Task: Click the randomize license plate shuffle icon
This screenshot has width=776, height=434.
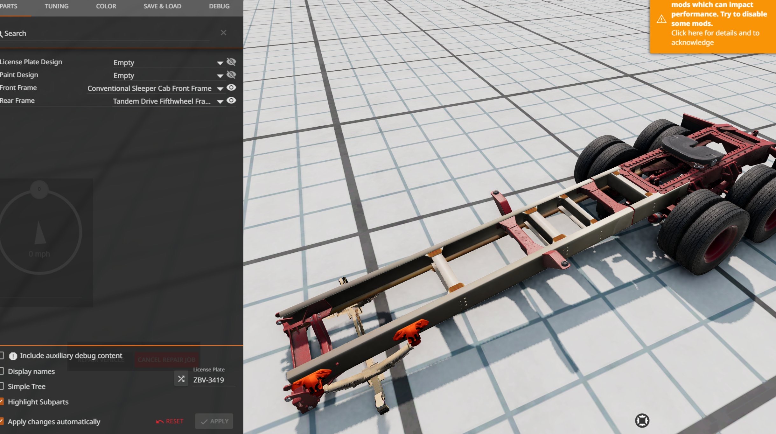Action: (x=181, y=379)
